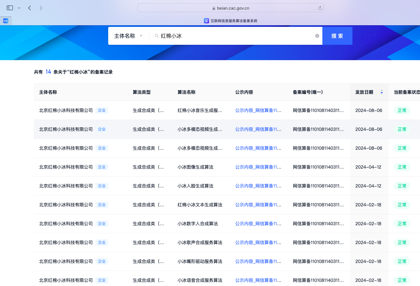Open 公示内容 link for 红棉小冰文本生成算法 row
420x286 pixels.
pyautogui.click(x=258, y=205)
